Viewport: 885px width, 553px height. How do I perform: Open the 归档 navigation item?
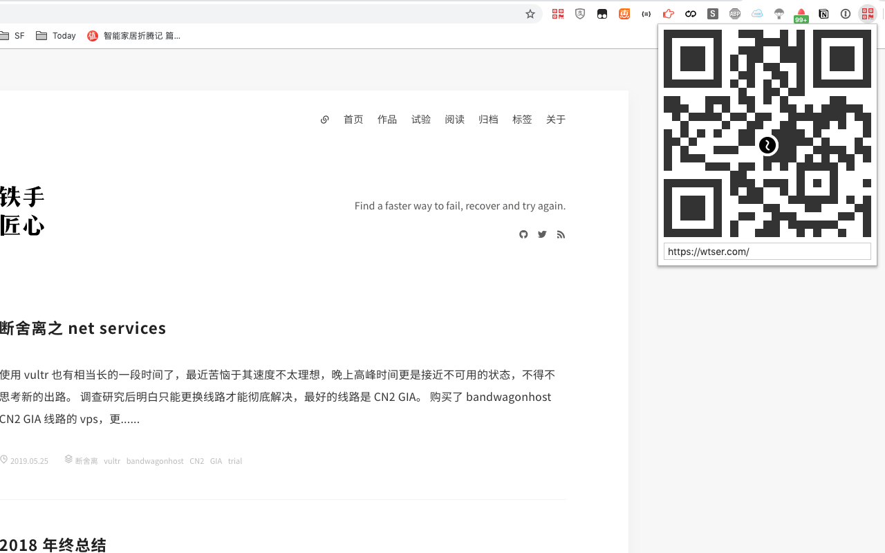pyautogui.click(x=488, y=120)
